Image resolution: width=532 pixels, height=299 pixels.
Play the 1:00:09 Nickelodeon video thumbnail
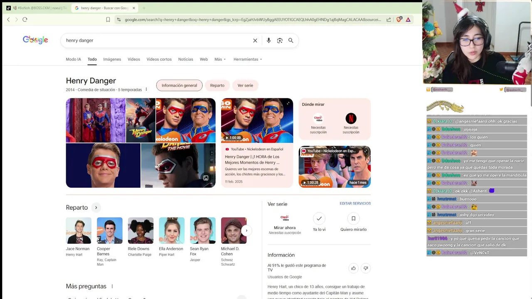click(x=257, y=120)
